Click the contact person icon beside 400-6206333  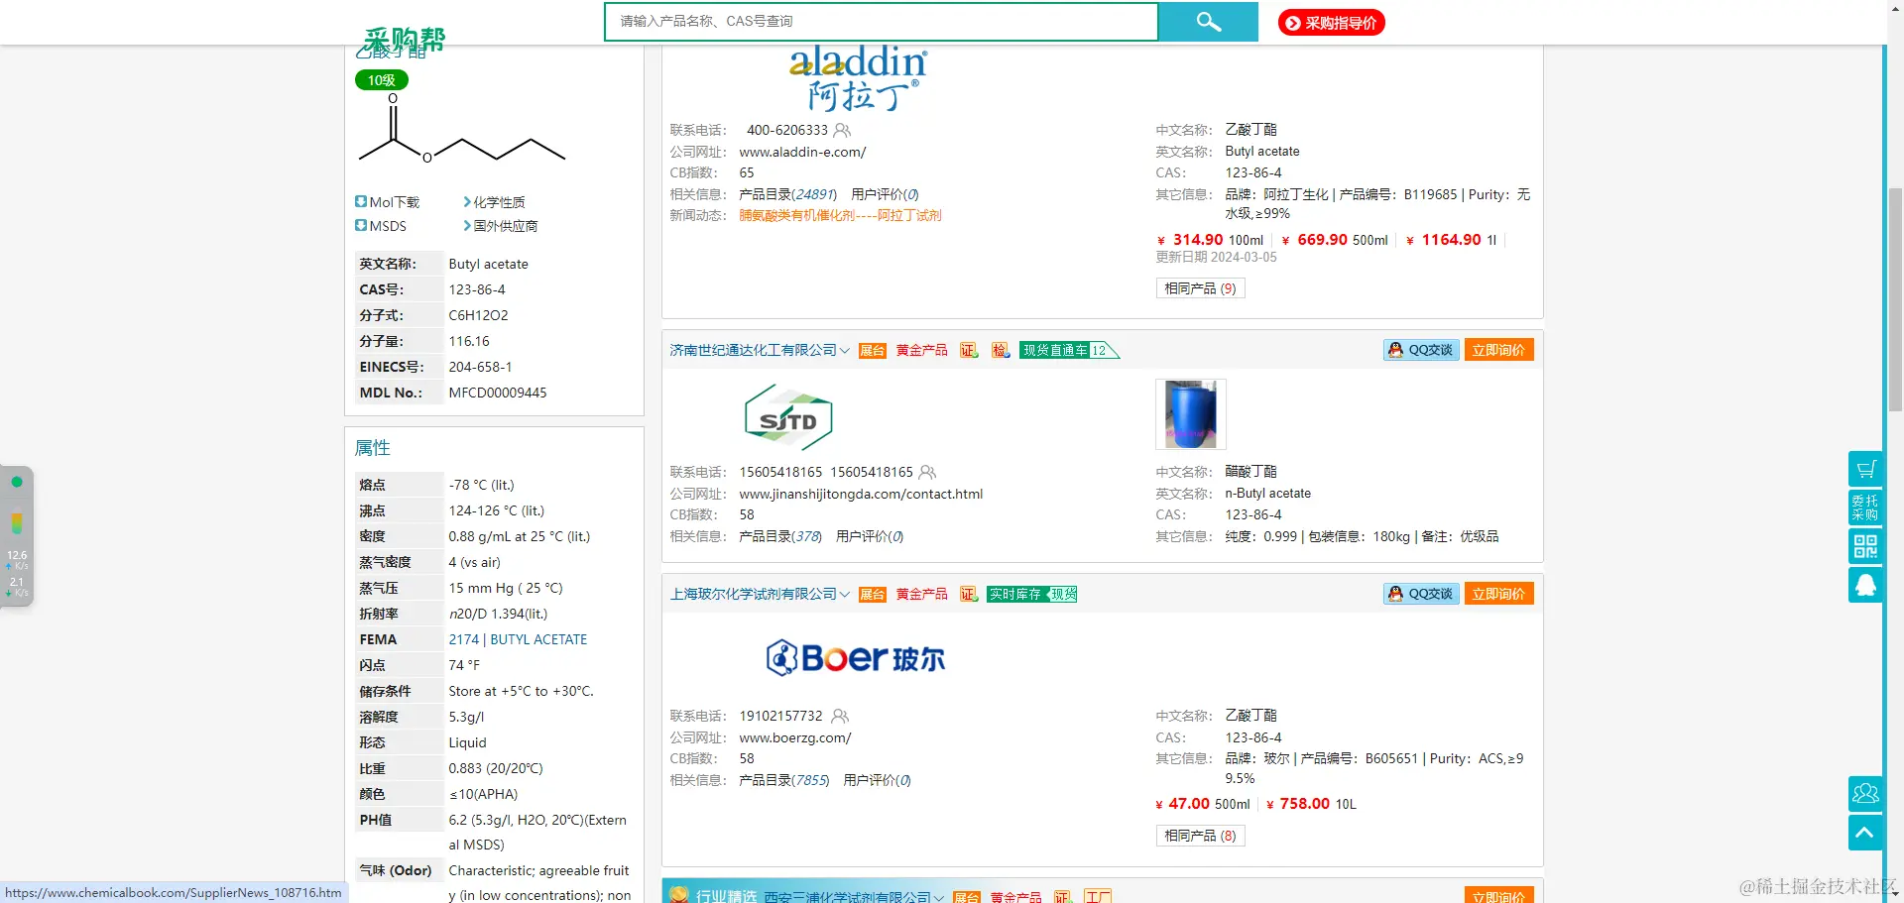click(842, 130)
